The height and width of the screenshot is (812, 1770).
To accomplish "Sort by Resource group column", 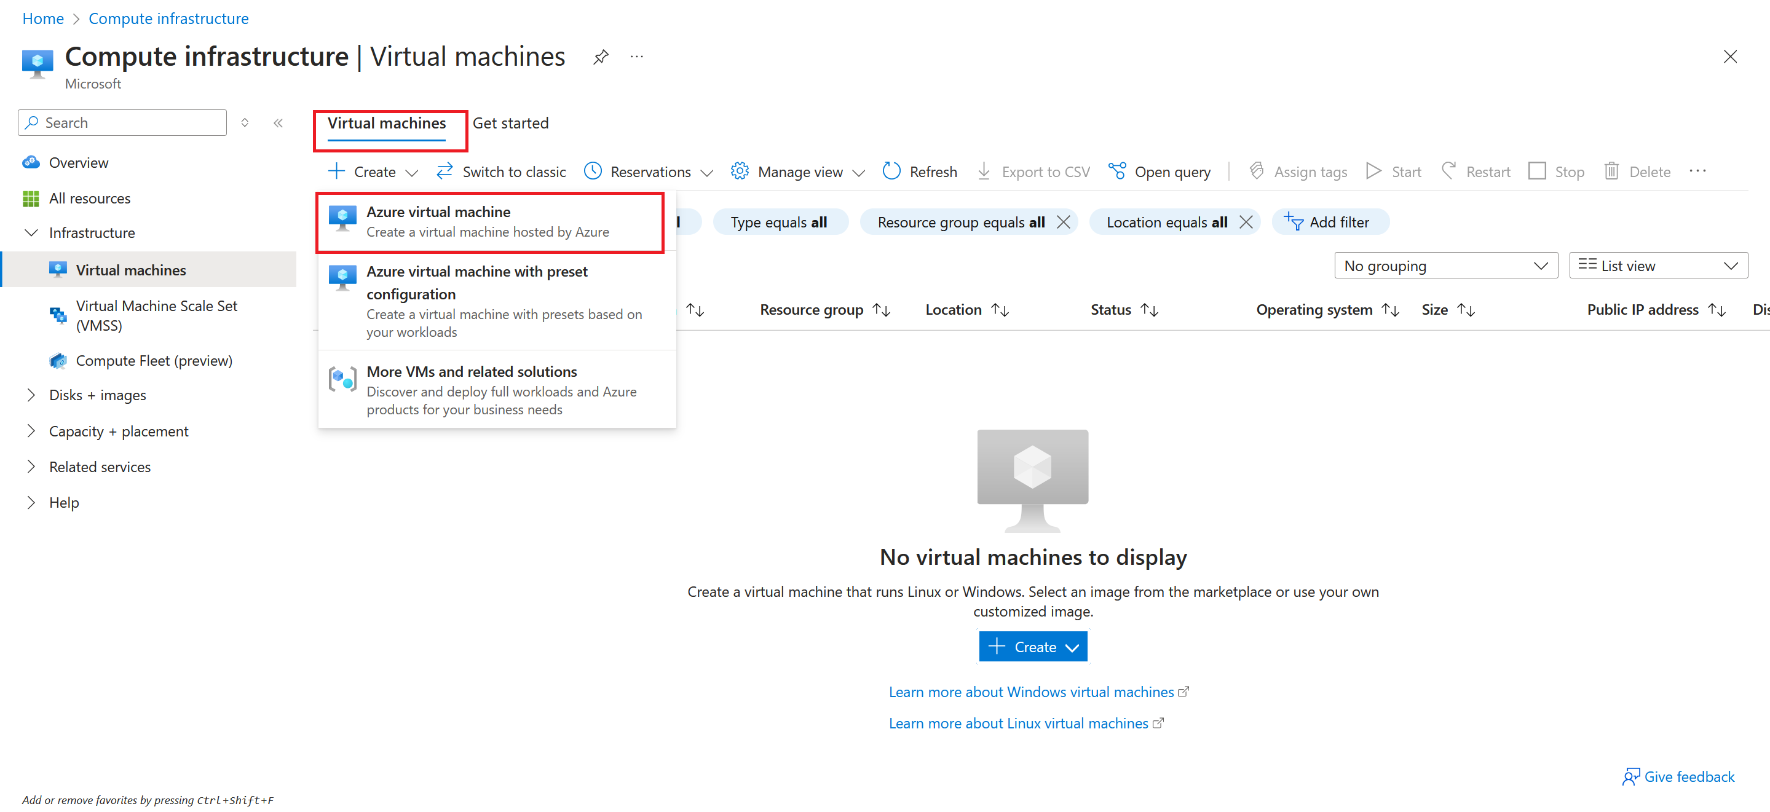I will tap(824, 310).
